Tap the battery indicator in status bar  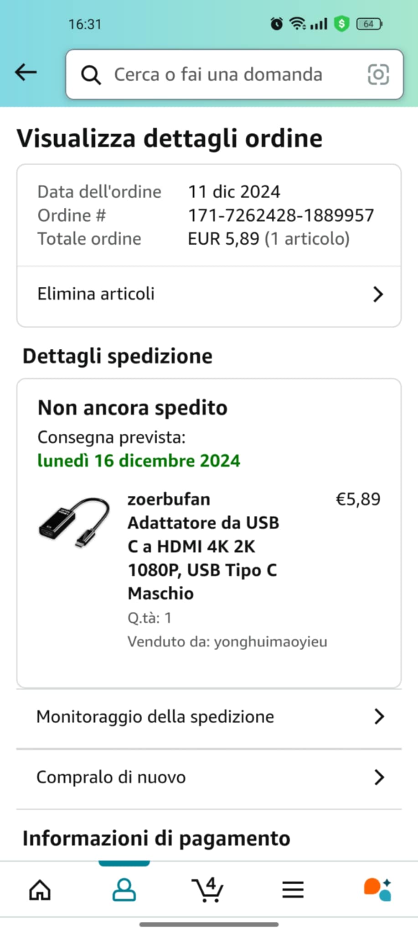point(369,24)
